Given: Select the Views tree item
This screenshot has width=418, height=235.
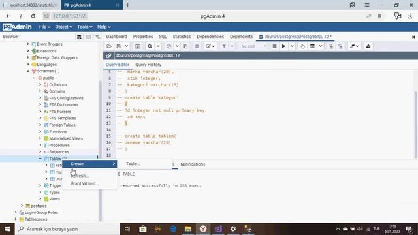Looking at the screenshot, I should tap(54, 199).
